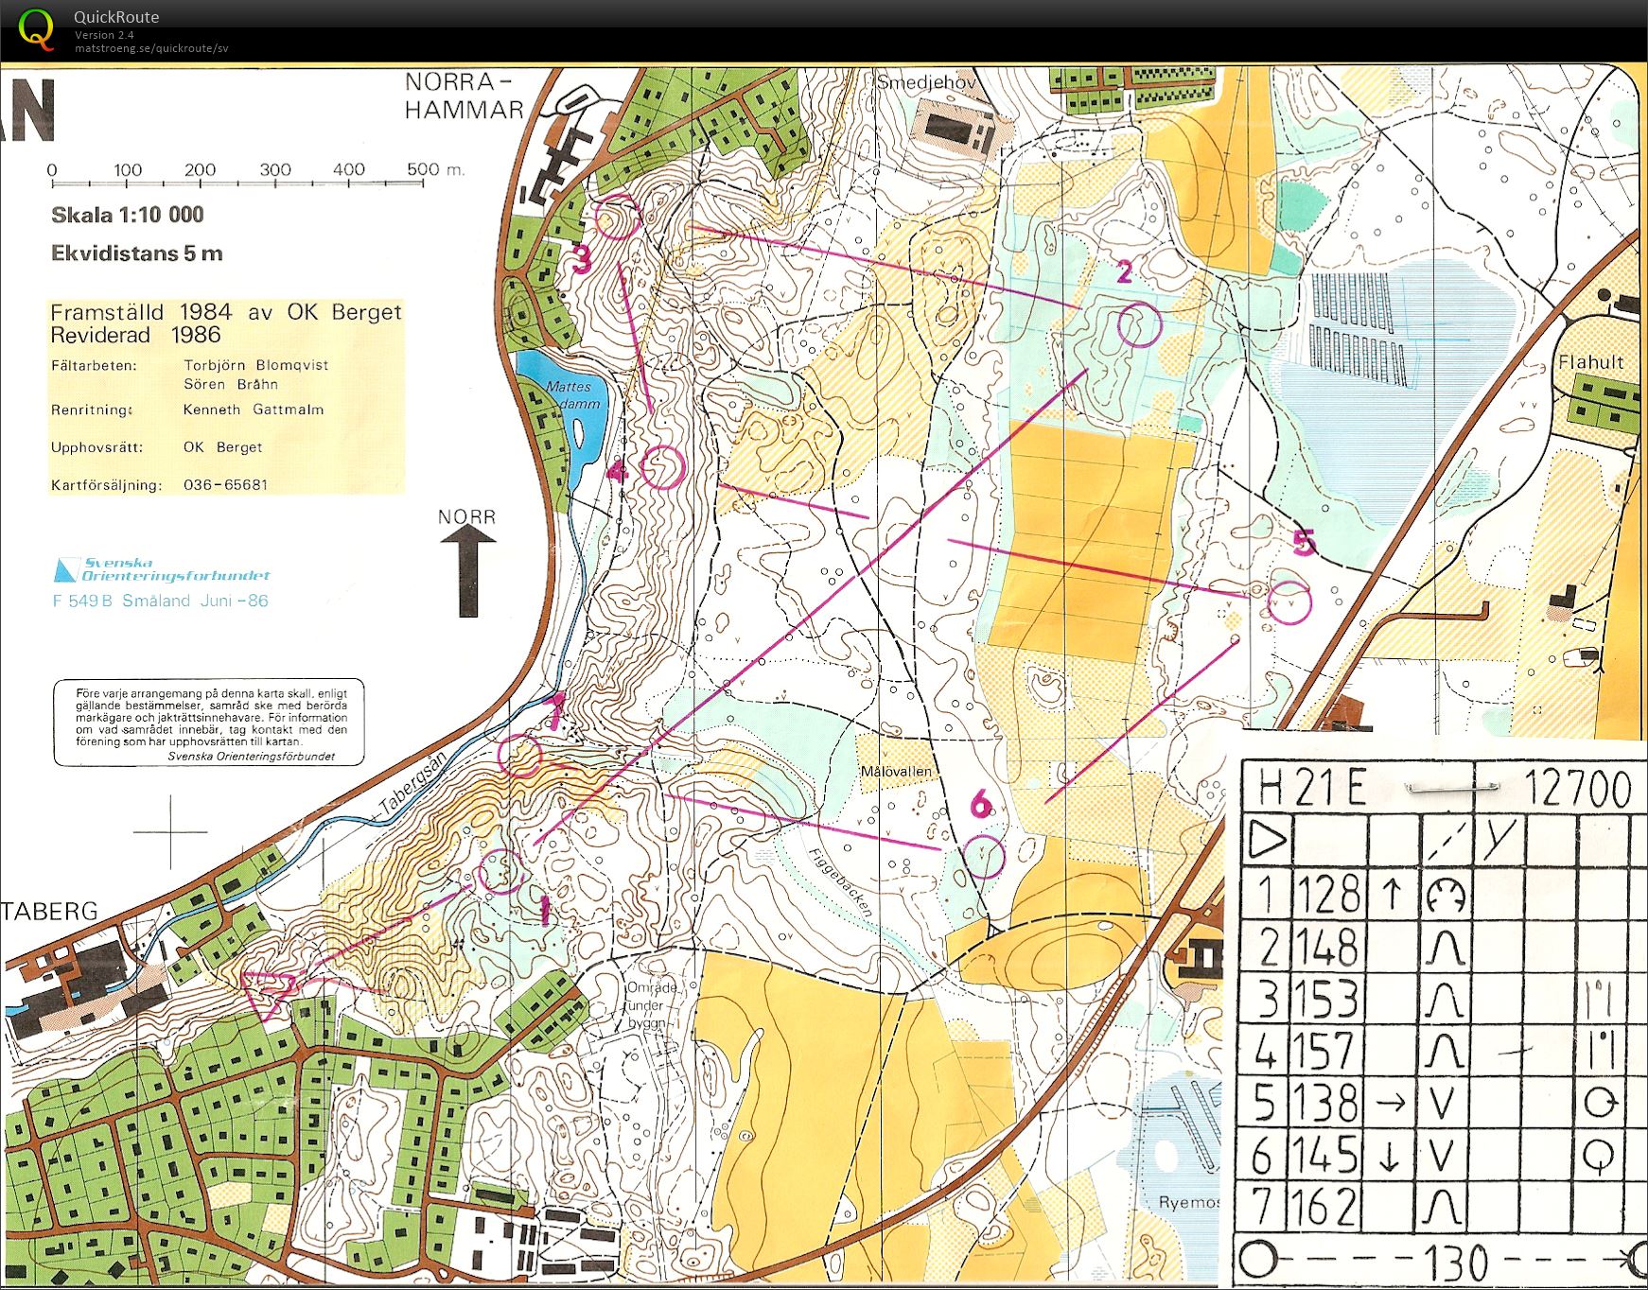1648x1290 pixels.
Task: Select control circle 1 on the map
Action: click(x=501, y=871)
